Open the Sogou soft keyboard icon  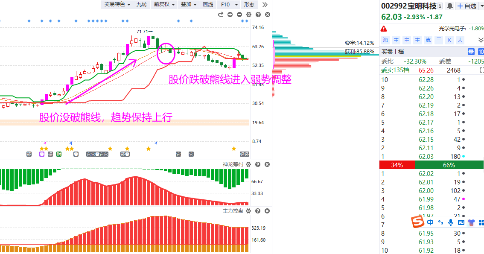click(461, 222)
